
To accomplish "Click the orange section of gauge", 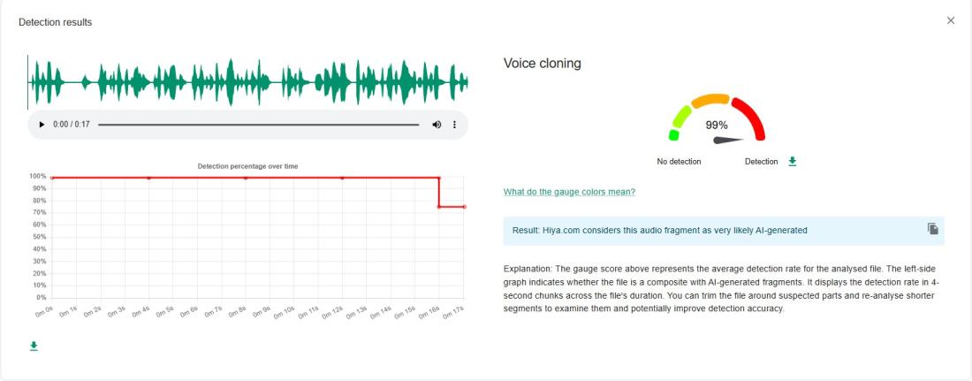I will click(x=710, y=100).
